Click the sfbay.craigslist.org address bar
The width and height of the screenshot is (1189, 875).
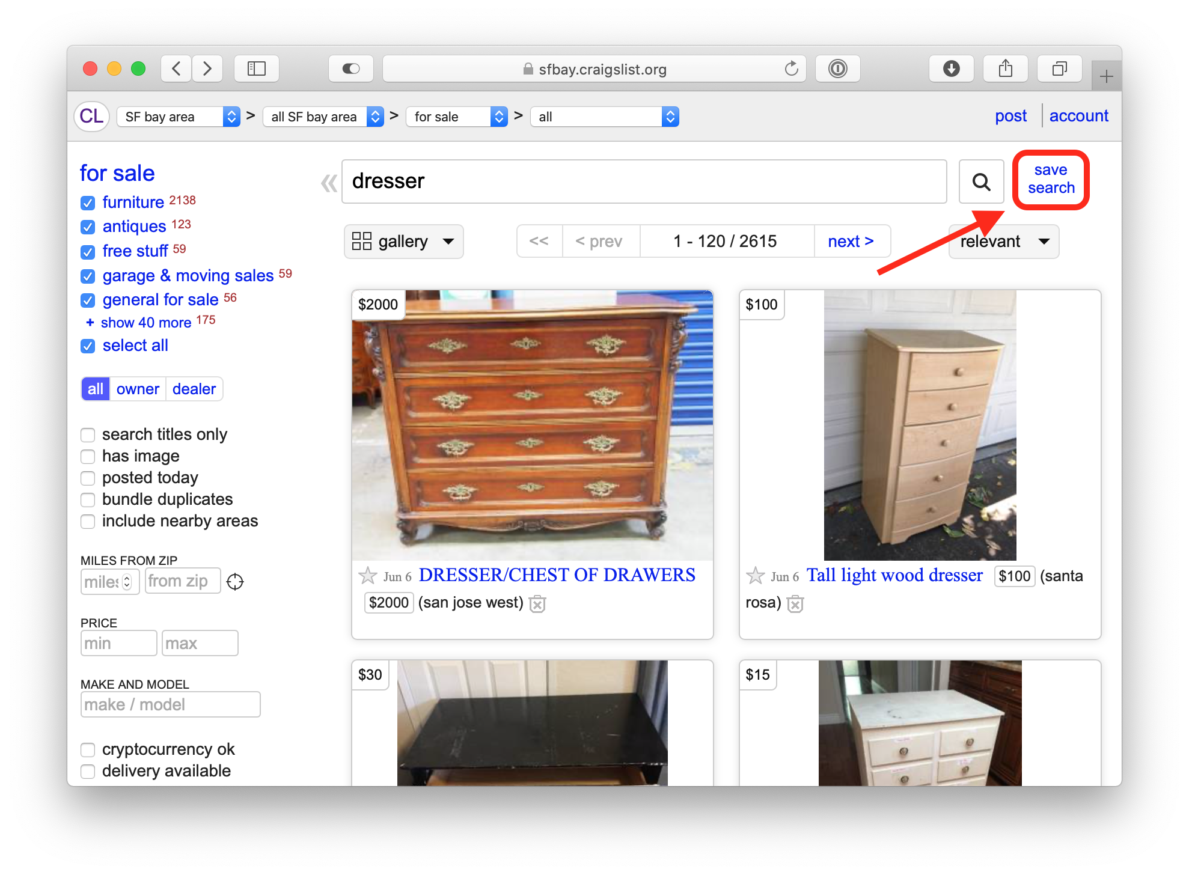[x=594, y=69]
